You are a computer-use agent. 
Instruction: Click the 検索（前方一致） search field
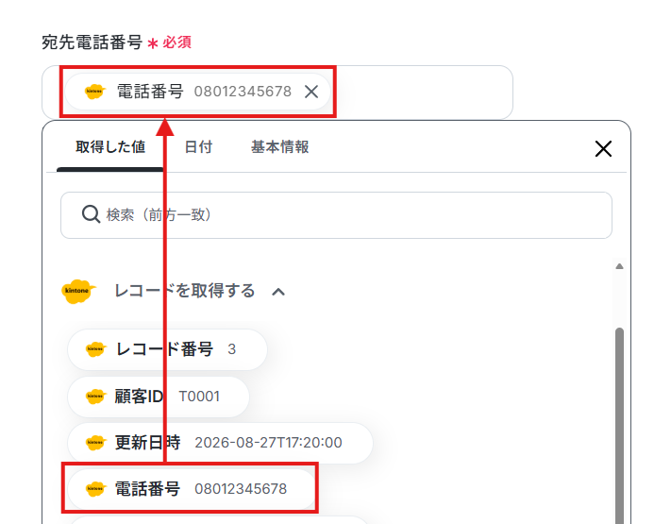(336, 215)
